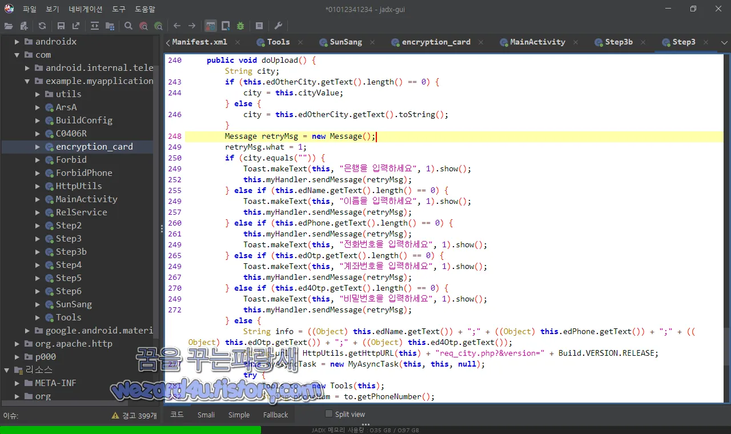731x434 pixels.
Task: Reload the project with the refresh icon
Action: coord(42,26)
